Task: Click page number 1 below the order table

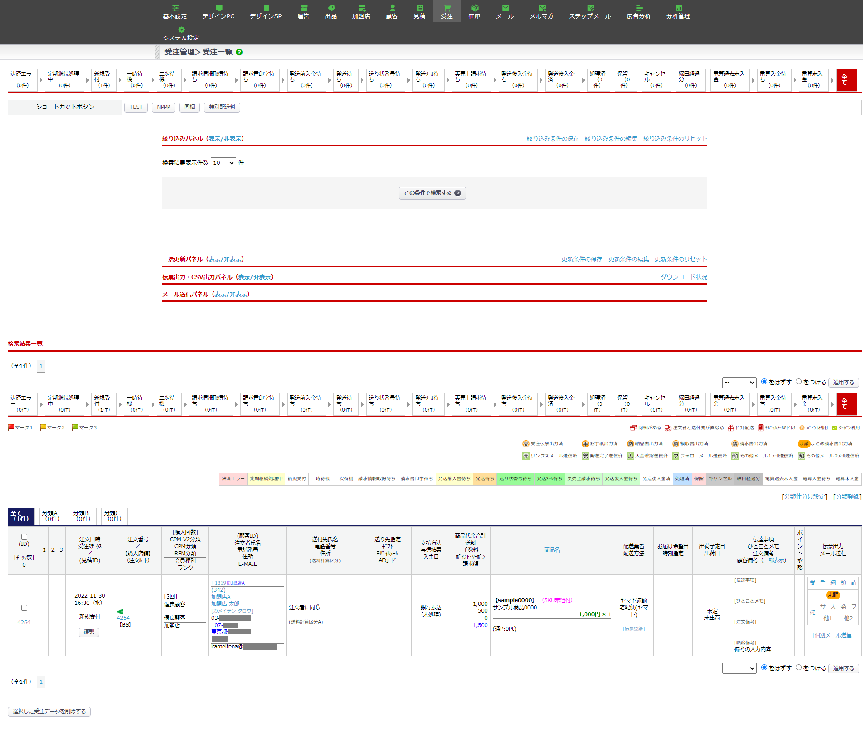Action: [x=41, y=682]
